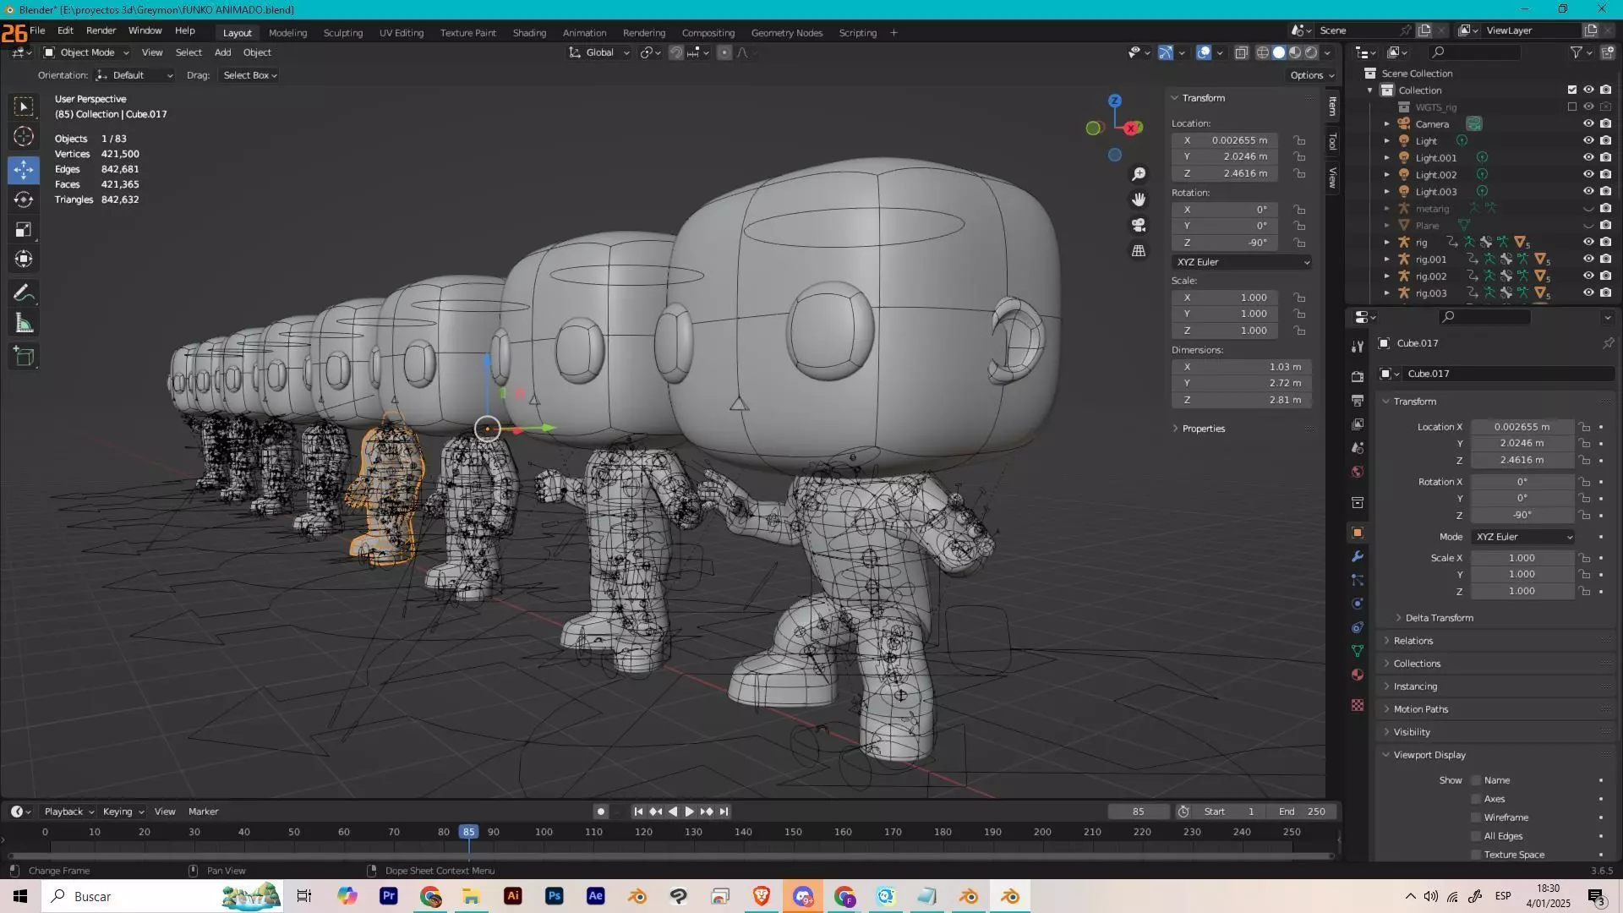Toggle X-Ray display in viewport header
Screen dimensions: 1623x913
(1241, 52)
